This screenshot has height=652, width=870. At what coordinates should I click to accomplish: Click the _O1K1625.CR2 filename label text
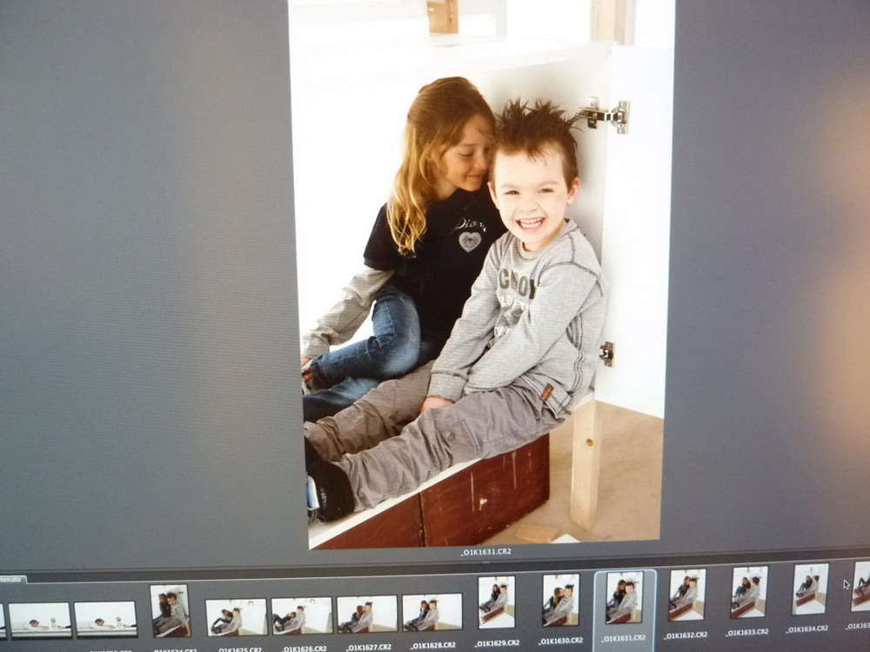239,649
